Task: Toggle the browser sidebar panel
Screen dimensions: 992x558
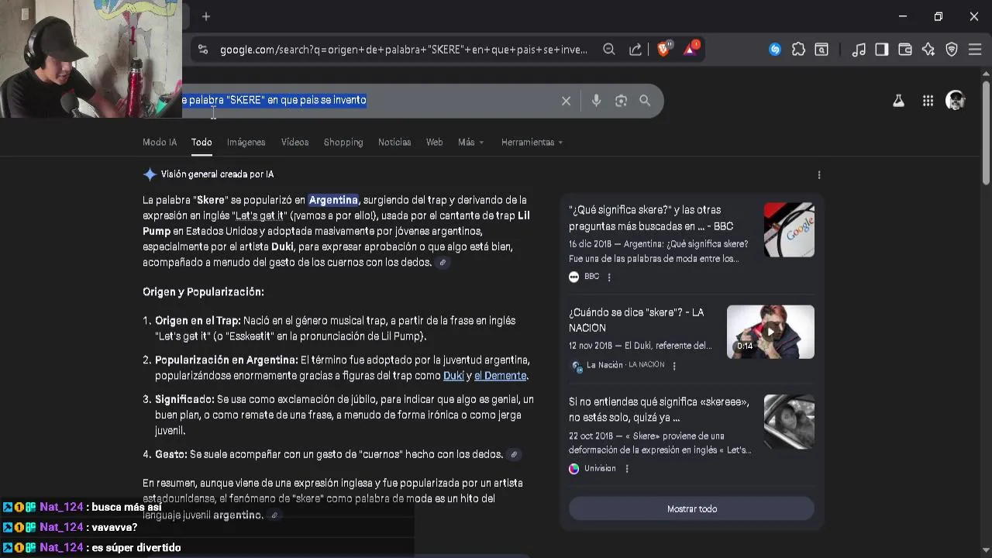Action: click(x=882, y=50)
